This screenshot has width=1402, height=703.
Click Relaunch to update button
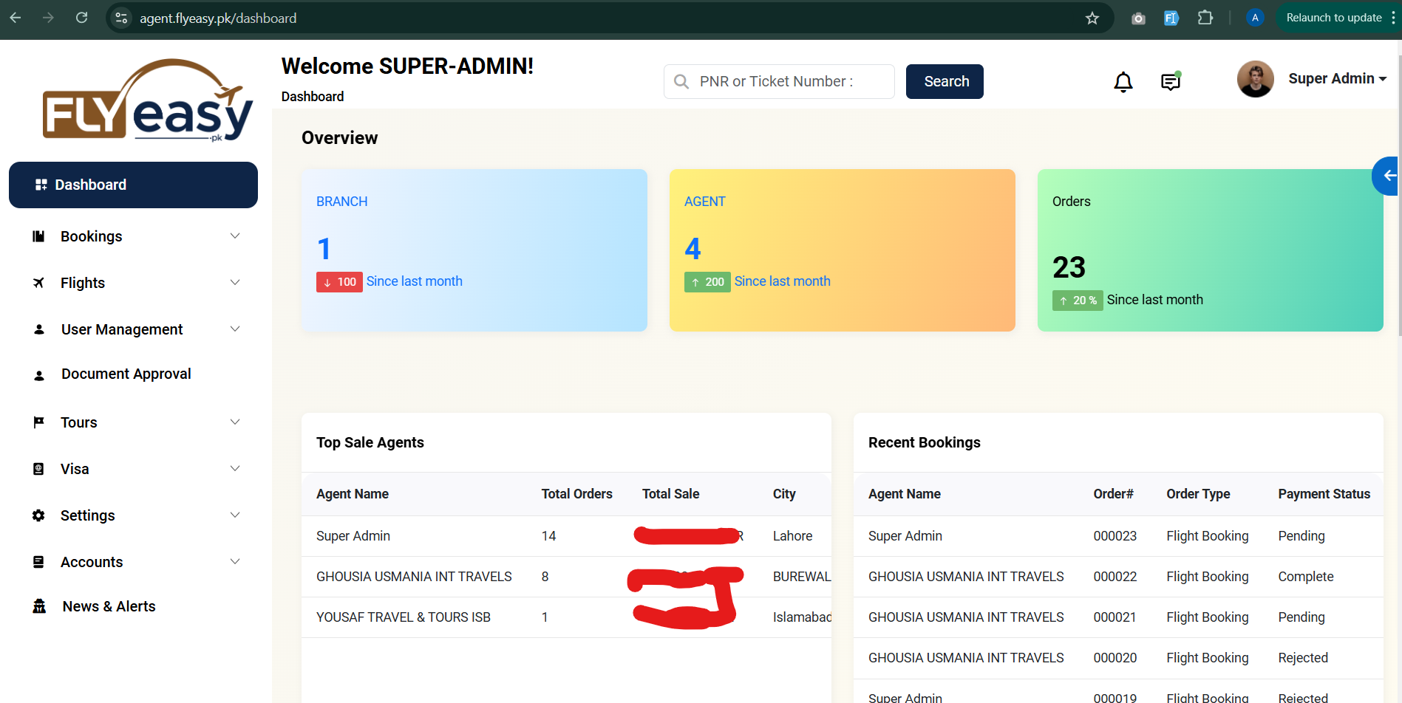coord(1333,18)
